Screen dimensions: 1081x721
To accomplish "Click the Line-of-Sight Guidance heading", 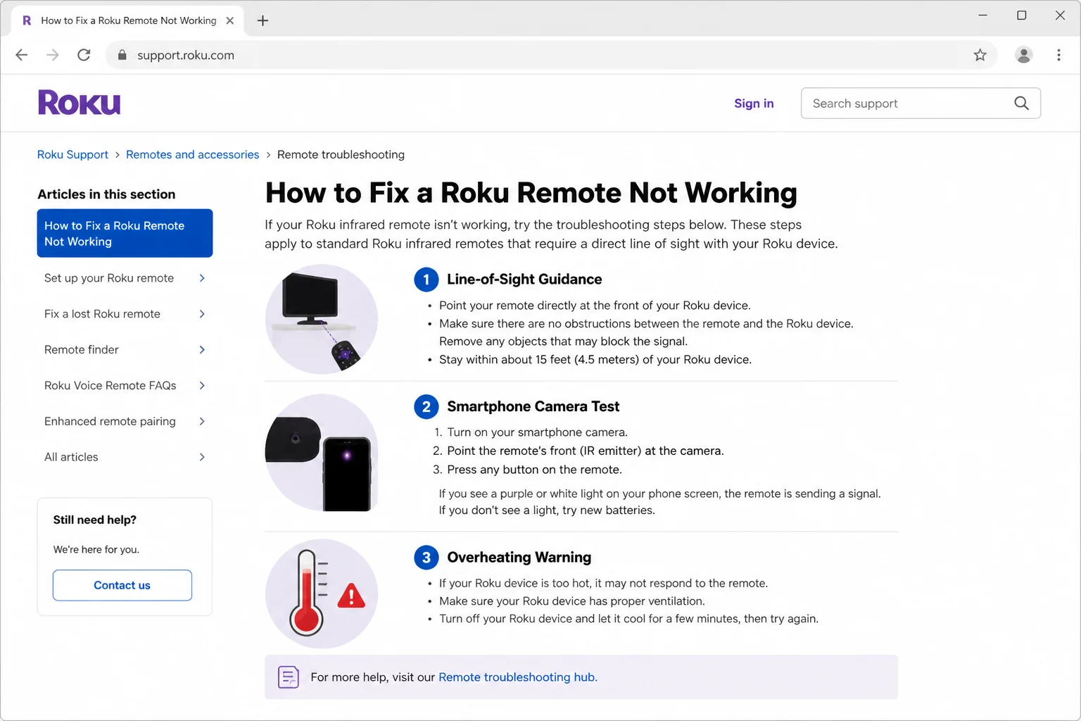I will pos(524,280).
